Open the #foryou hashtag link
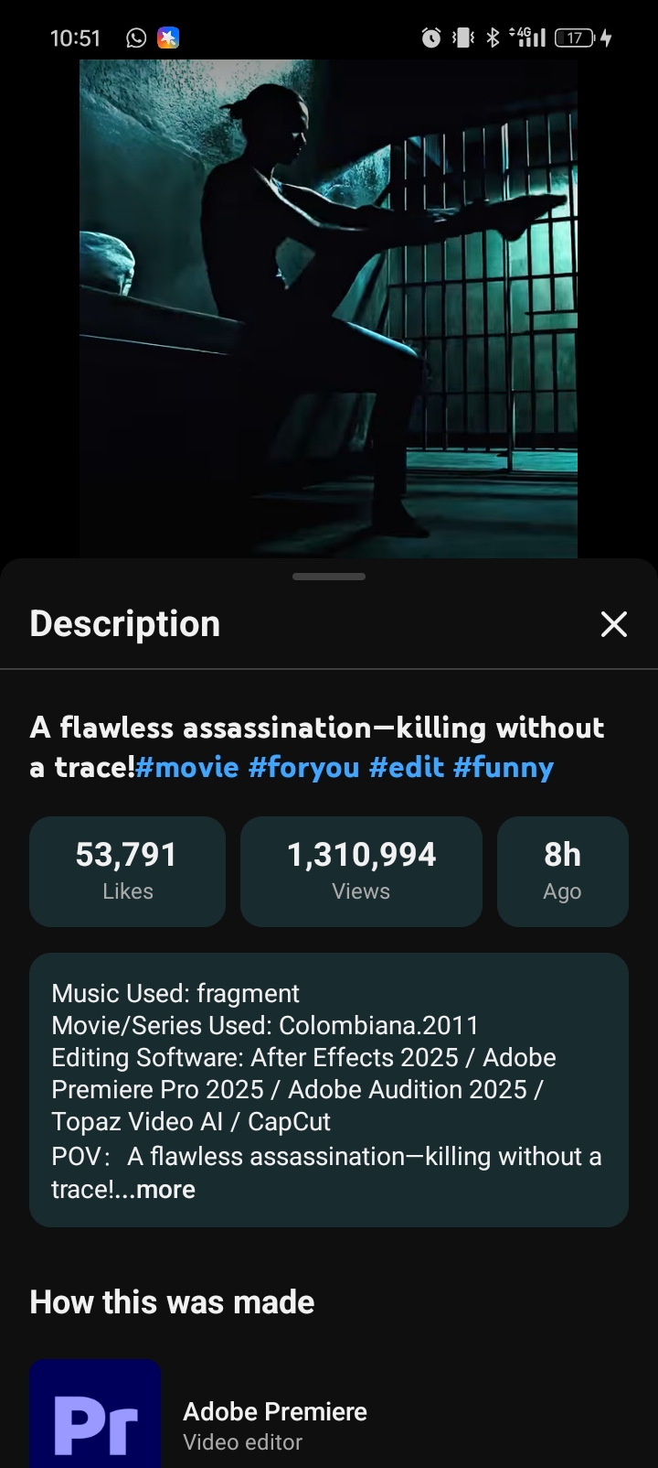The height and width of the screenshot is (1468, 658). click(x=303, y=767)
